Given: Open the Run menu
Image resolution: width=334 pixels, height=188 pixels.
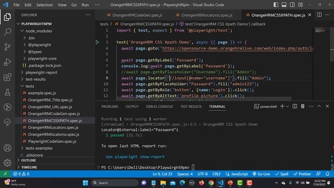Looking at the screenshot, I should coord(85,5).
